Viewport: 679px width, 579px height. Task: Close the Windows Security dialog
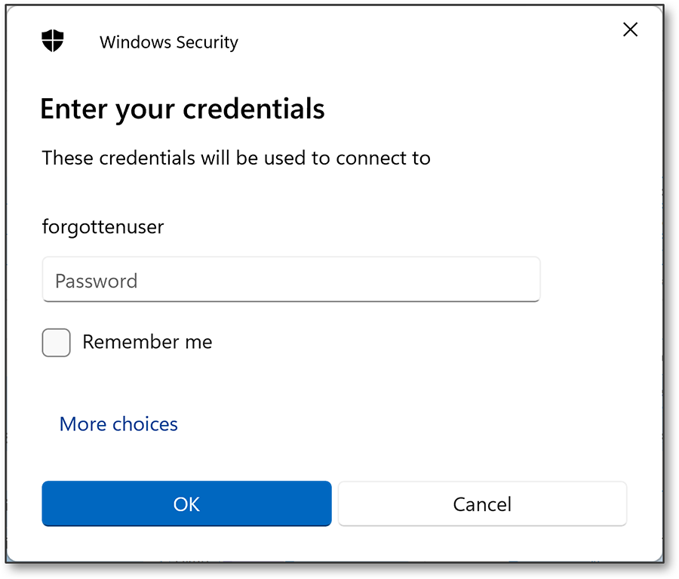(x=630, y=30)
